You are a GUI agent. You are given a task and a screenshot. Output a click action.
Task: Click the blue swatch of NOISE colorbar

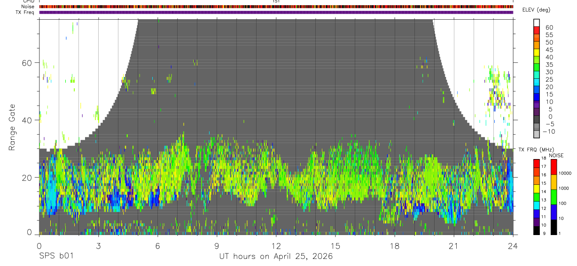[x=553, y=212]
